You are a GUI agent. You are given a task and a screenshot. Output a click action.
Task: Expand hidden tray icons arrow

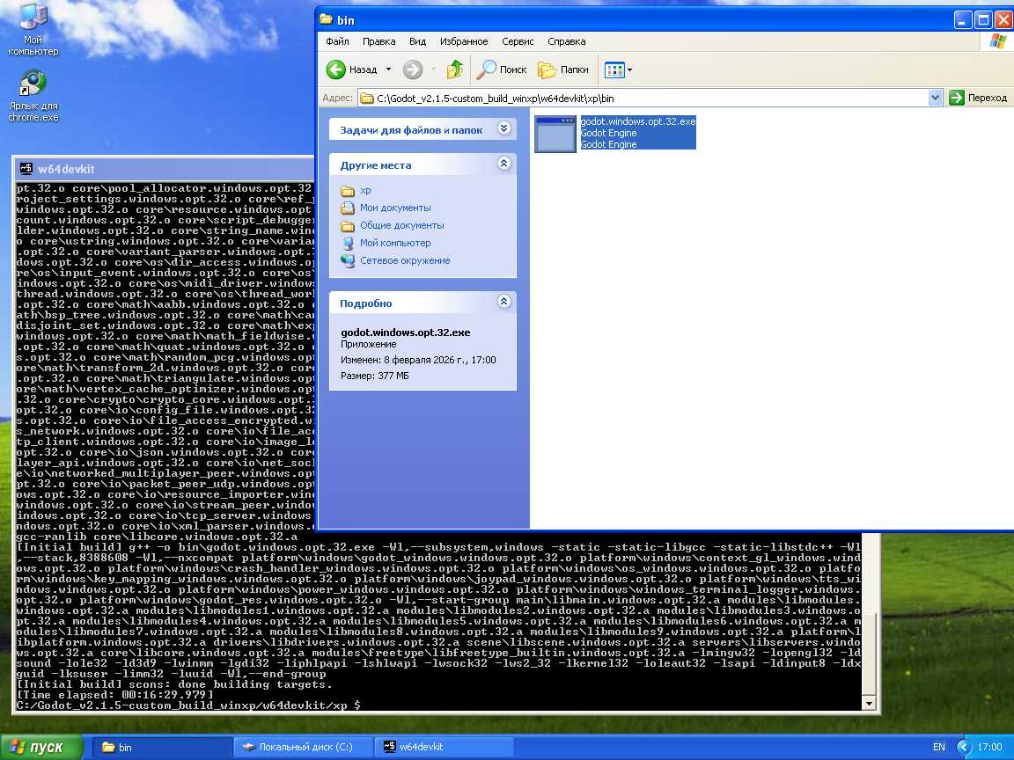(964, 747)
